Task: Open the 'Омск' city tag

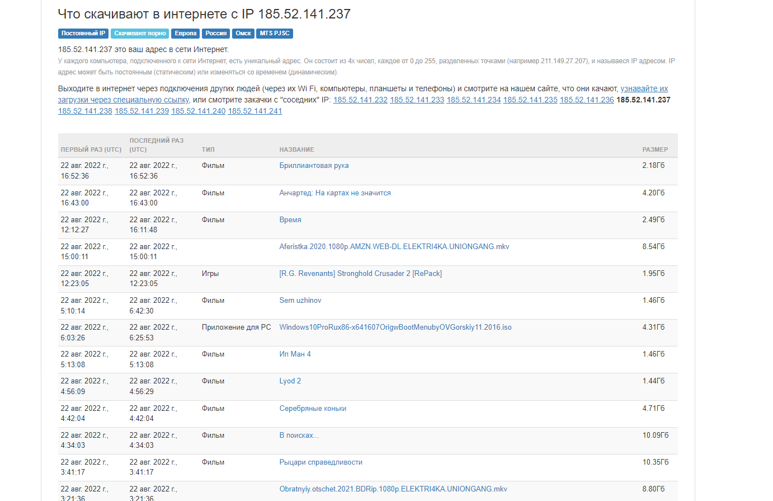Action: pos(243,34)
